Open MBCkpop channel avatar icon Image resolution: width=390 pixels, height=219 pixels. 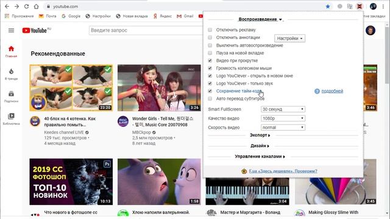[x=123, y=121]
